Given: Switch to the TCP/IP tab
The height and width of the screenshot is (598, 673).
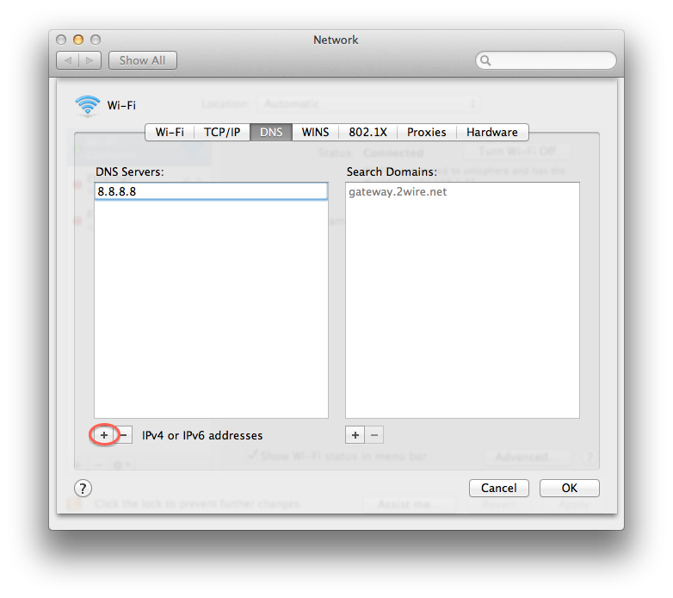Looking at the screenshot, I should pos(222,133).
